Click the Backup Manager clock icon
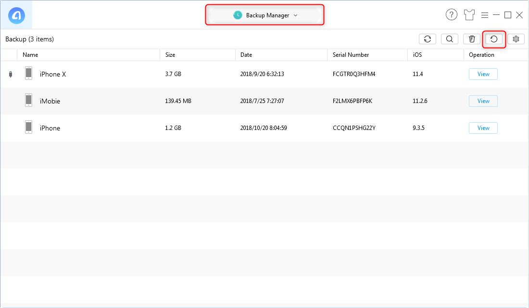Screen dimensions: 529x308 coord(238,15)
